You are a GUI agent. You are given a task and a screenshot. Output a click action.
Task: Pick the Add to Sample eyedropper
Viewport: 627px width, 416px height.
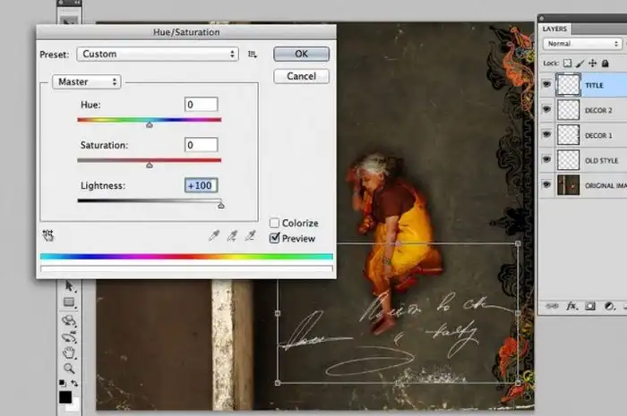[x=232, y=236]
